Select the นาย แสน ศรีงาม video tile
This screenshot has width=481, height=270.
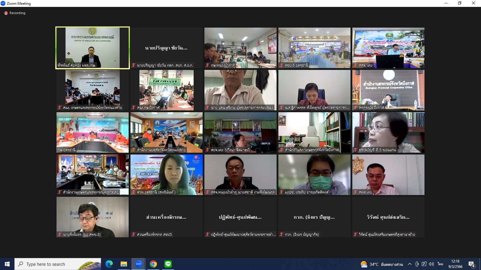tap(240, 90)
